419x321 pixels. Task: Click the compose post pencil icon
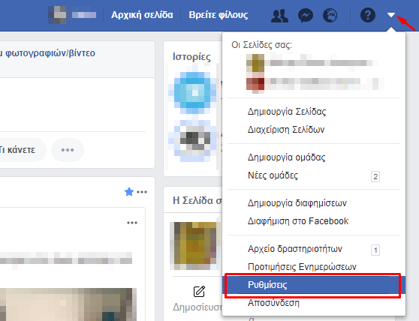pos(199,292)
